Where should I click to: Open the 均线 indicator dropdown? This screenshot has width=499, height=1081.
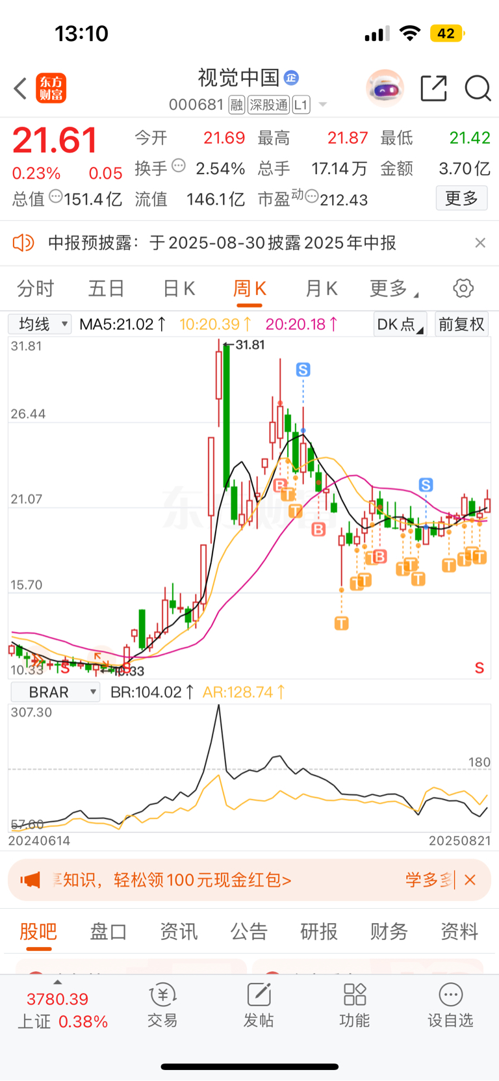click(x=40, y=324)
